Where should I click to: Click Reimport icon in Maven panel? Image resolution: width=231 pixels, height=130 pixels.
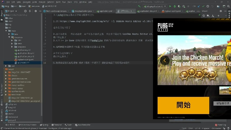point(204,15)
